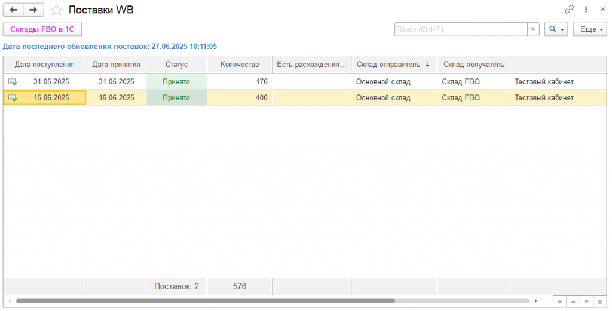
Task: Select the quantity cell 400
Action: 240,97
